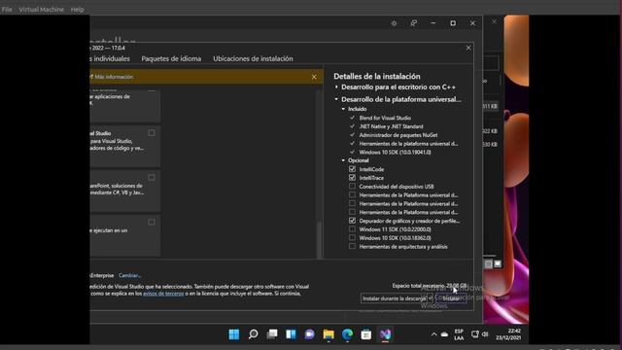Check Windows 11 SDK (10.0.22000.0)
Viewport: 622px width, 350px height.
352,229
